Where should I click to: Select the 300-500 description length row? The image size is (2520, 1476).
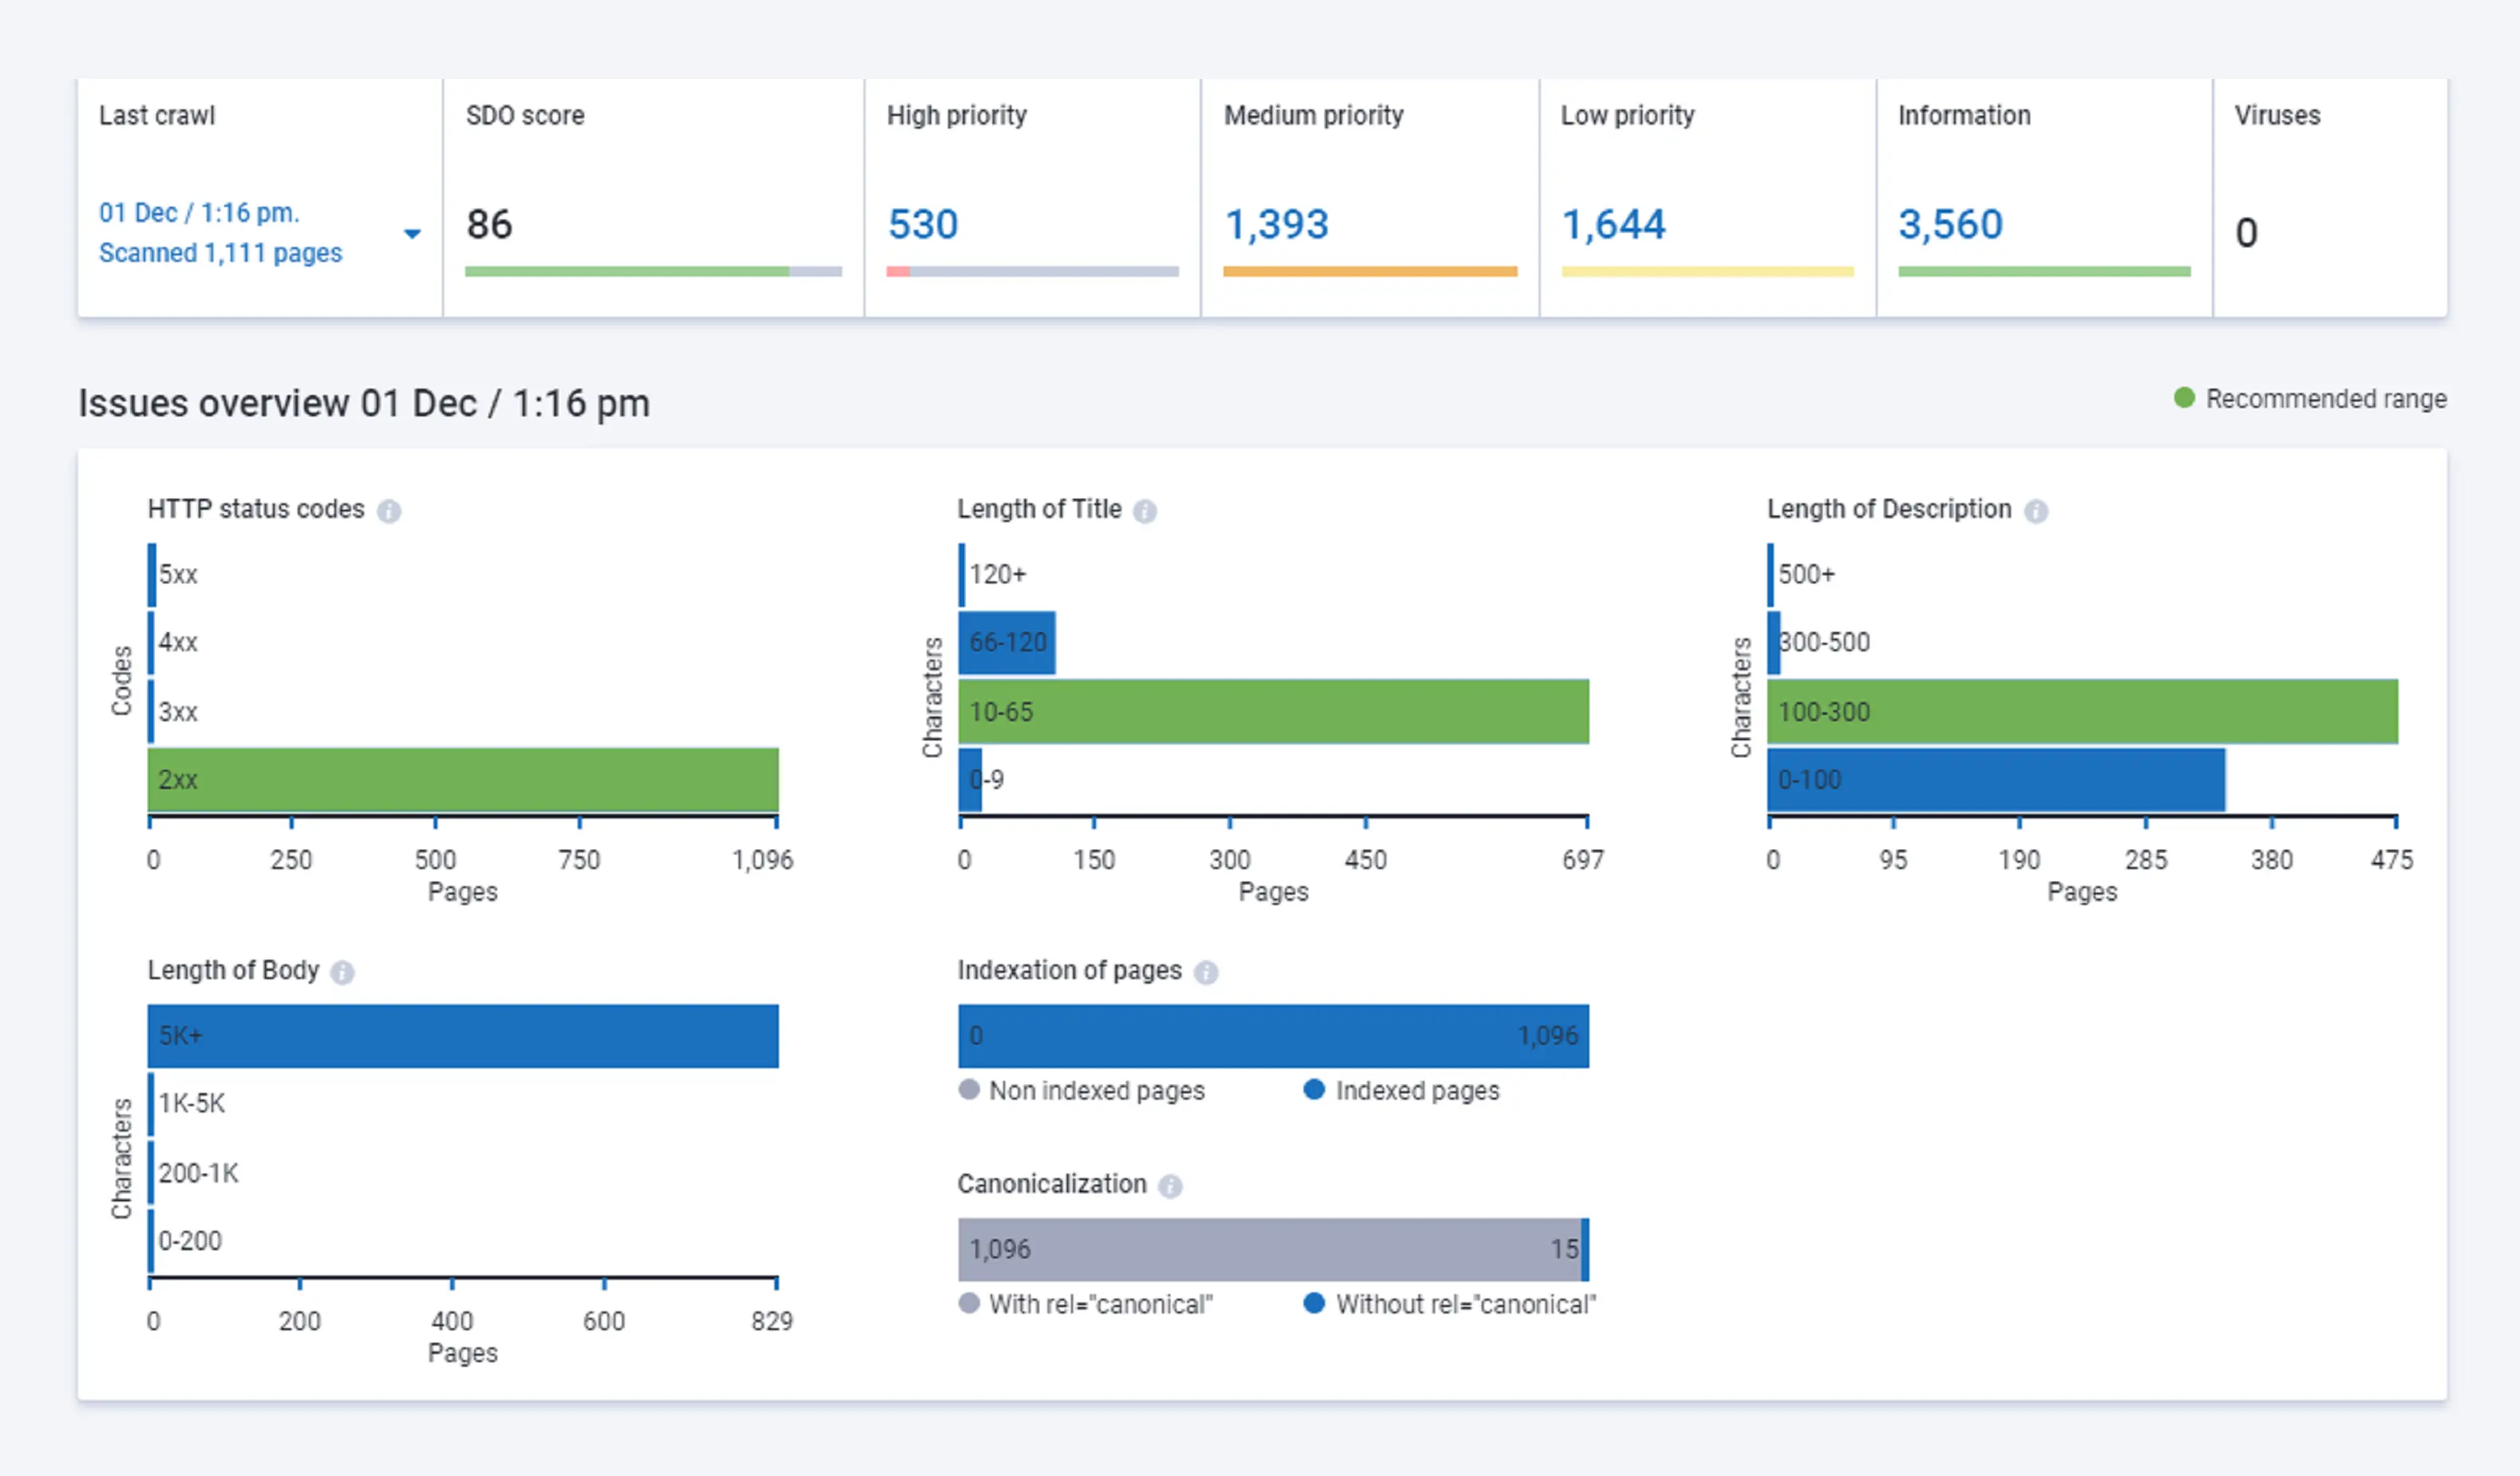(1818, 642)
